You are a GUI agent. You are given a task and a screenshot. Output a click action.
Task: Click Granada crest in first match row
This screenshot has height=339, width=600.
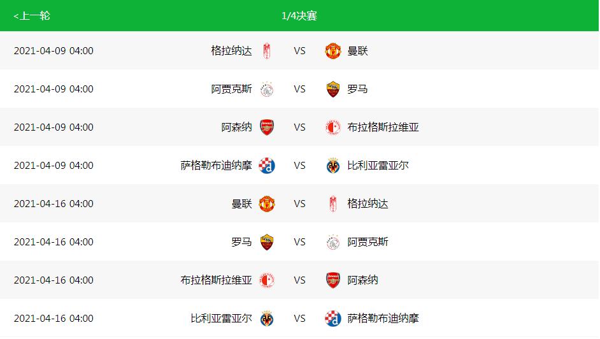click(267, 51)
